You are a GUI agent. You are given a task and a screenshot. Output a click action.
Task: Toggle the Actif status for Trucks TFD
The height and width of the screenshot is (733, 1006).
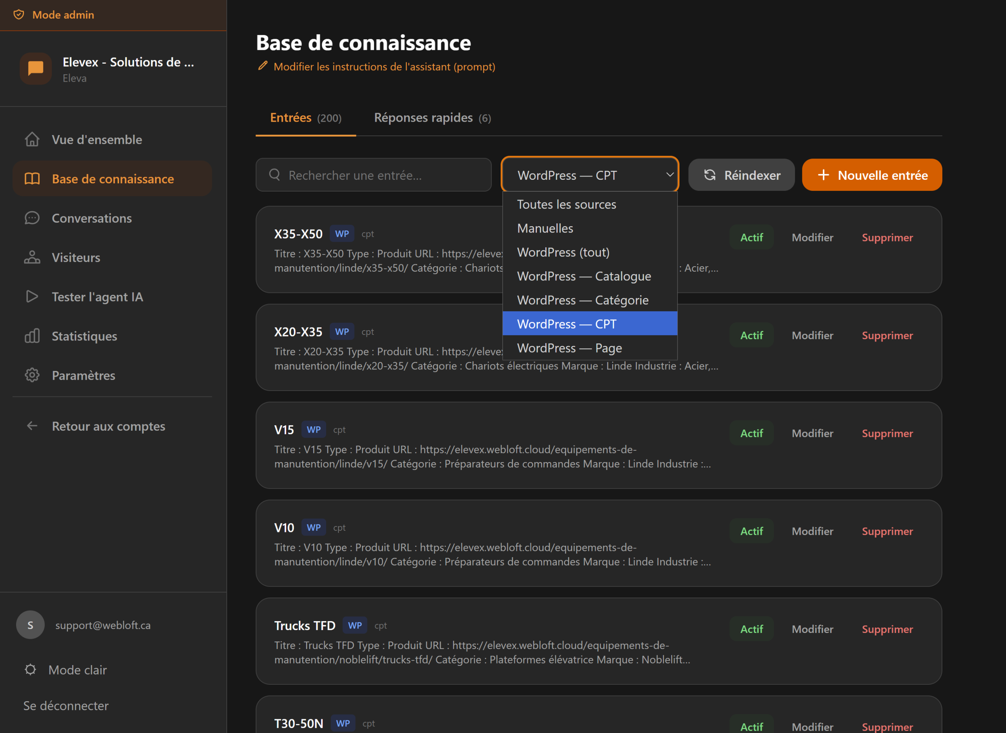click(751, 629)
